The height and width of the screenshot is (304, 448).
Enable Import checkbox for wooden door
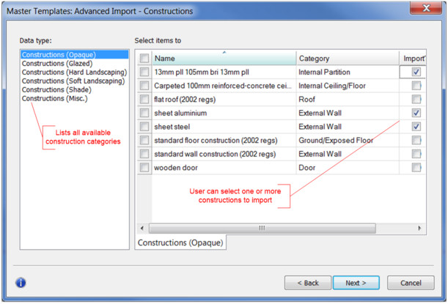coord(416,168)
